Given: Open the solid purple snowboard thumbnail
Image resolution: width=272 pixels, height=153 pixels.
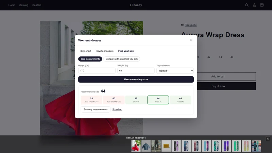Looking at the screenshot, I should point(226,146).
